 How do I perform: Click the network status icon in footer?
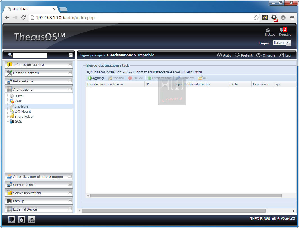click(x=31, y=220)
